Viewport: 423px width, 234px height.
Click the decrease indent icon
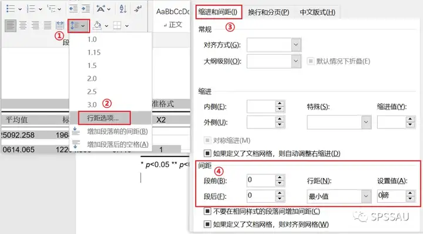pyautogui.click(x=73, y=9)
